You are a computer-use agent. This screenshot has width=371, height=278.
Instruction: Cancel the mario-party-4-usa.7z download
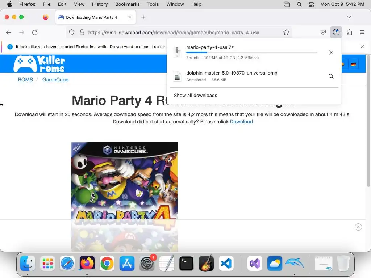click(331, 52)
